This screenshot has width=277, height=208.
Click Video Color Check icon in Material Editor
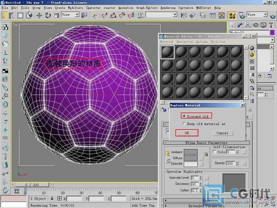click(252, 75)
